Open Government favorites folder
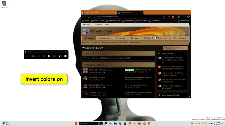Screen dimensions: 225x126 pyautogui.click(x=154, y=21)
